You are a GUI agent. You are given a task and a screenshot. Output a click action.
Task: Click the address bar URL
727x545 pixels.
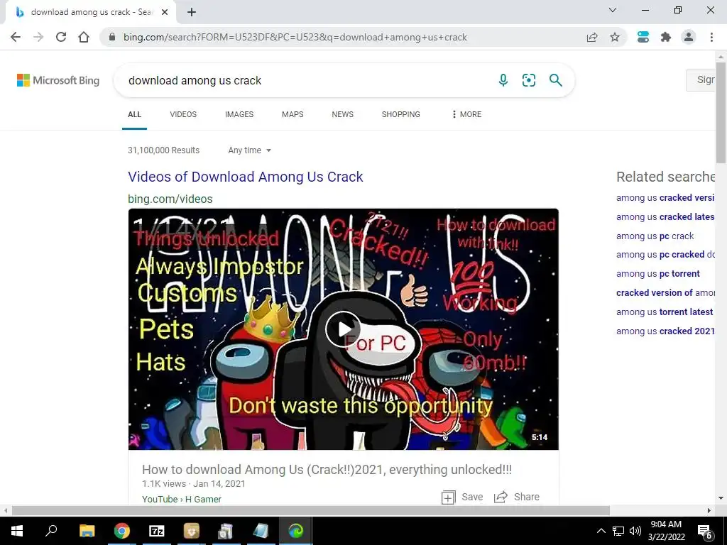[x=295, y=37]
